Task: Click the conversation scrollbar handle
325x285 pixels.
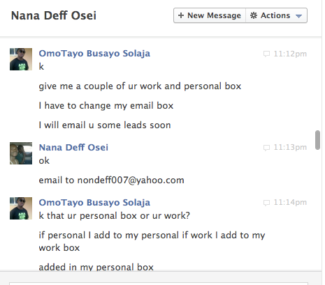Action: [317, 140]
